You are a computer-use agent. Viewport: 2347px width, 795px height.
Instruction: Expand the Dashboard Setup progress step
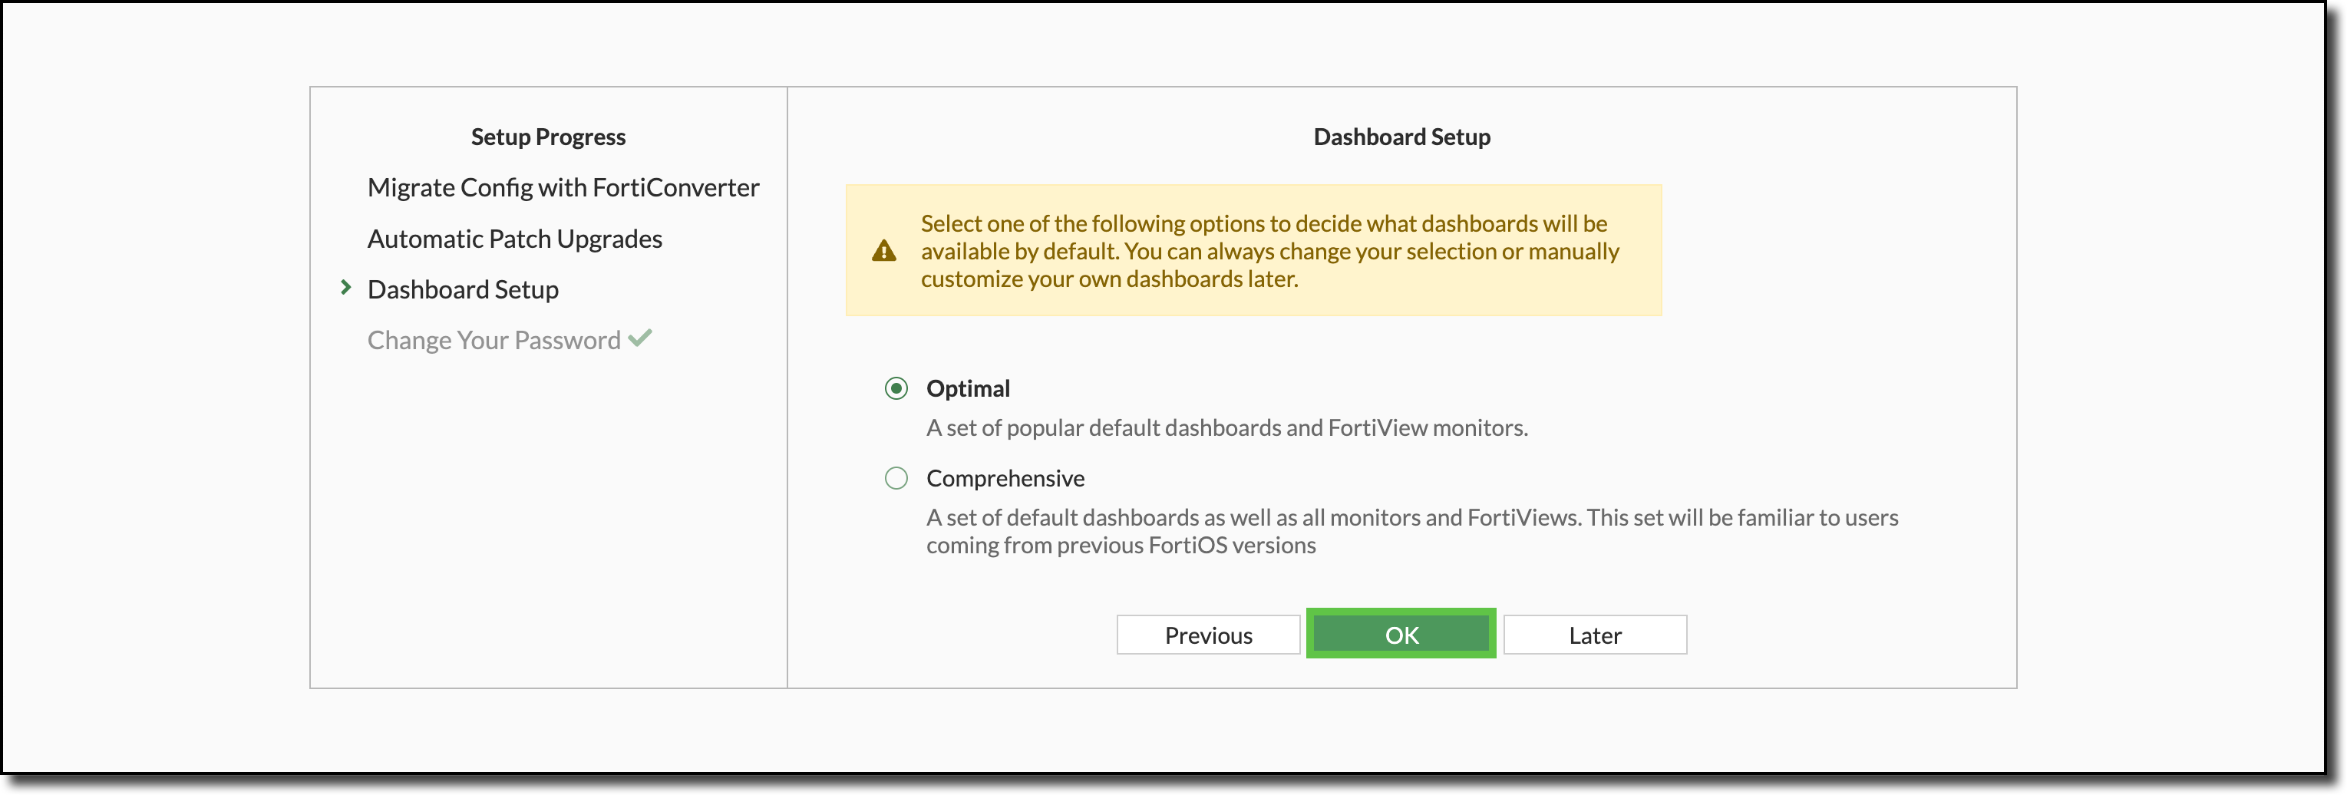point(462,289)
